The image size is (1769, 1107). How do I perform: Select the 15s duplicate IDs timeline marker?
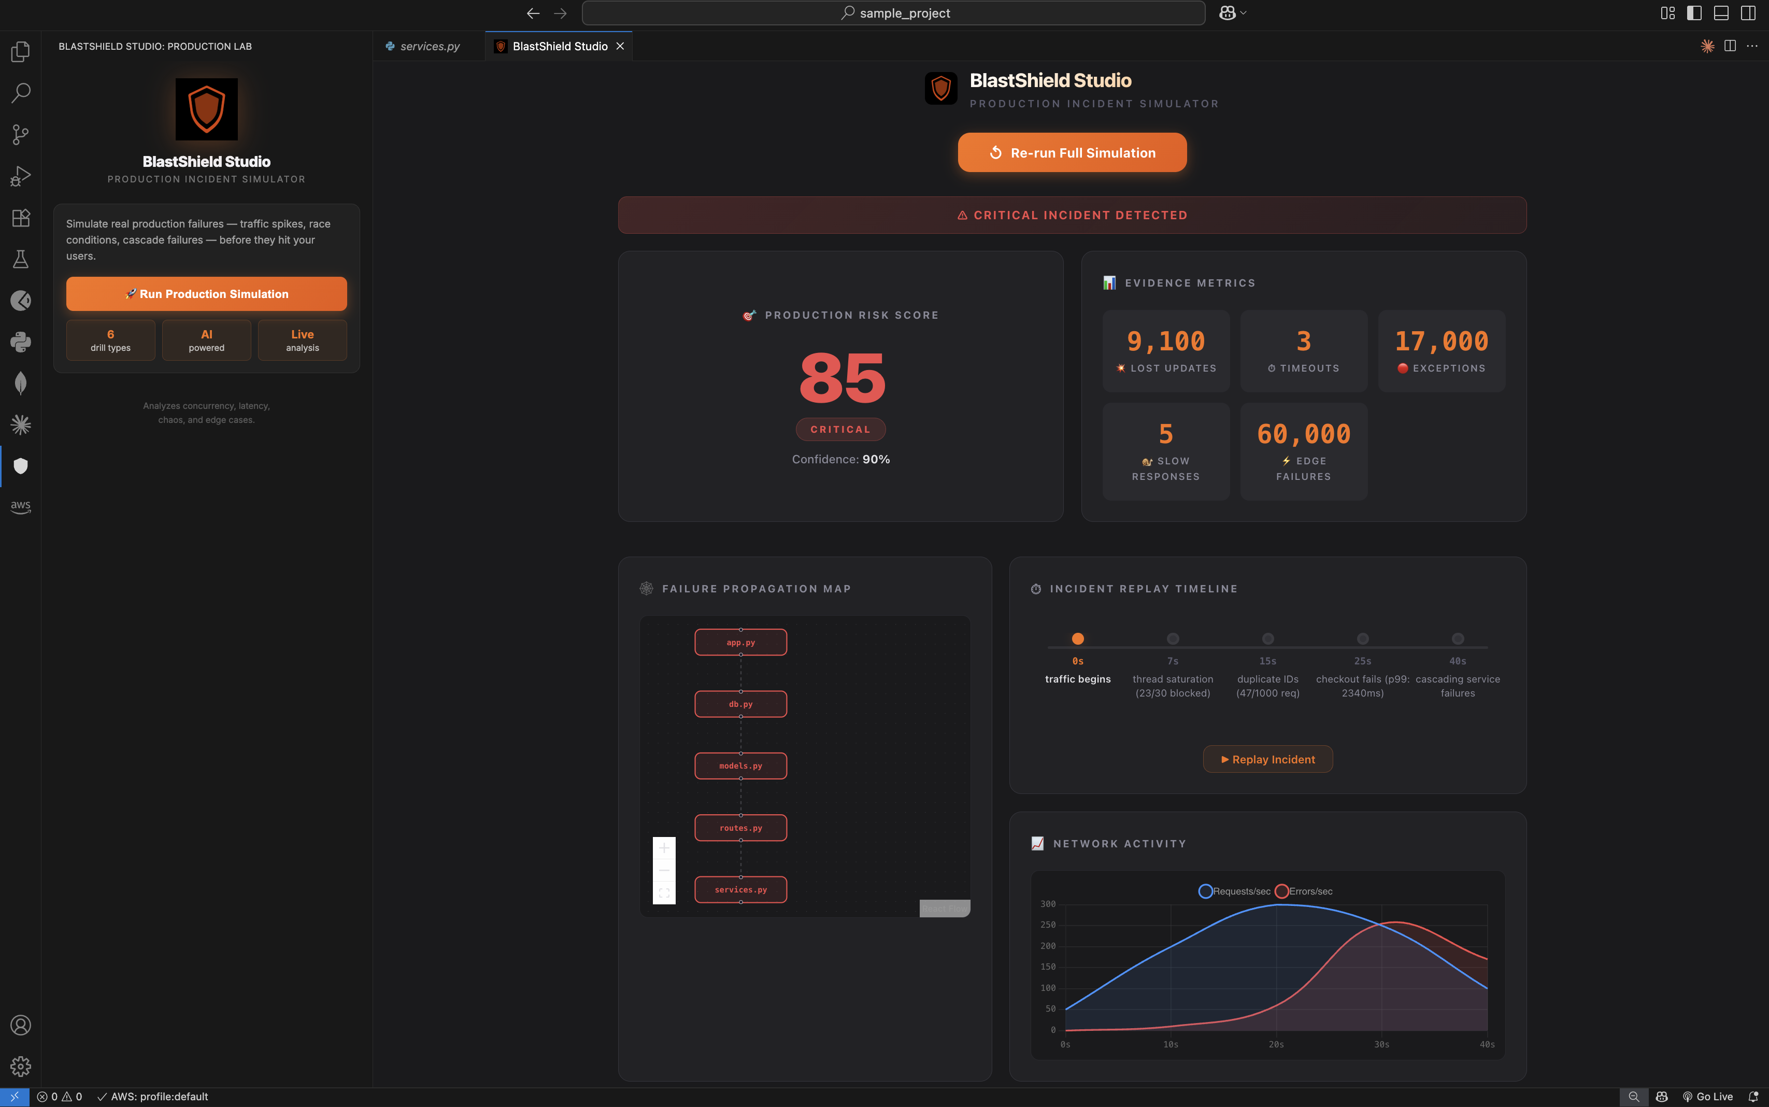1267,639
